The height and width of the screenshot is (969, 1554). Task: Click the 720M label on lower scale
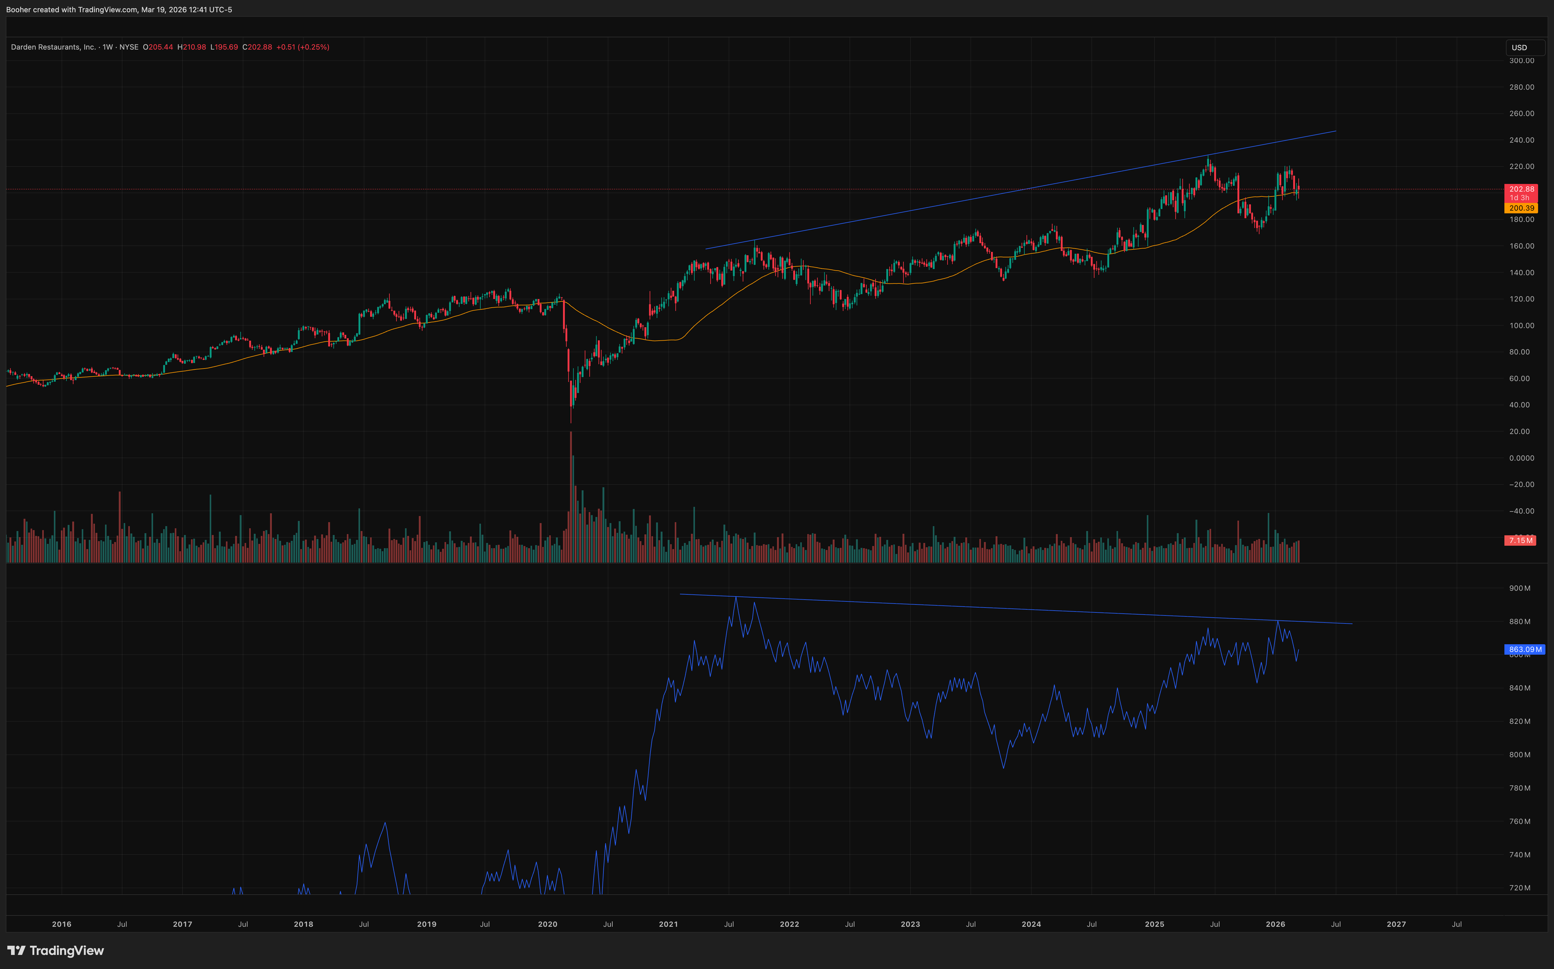click(x=1519, y=888)
